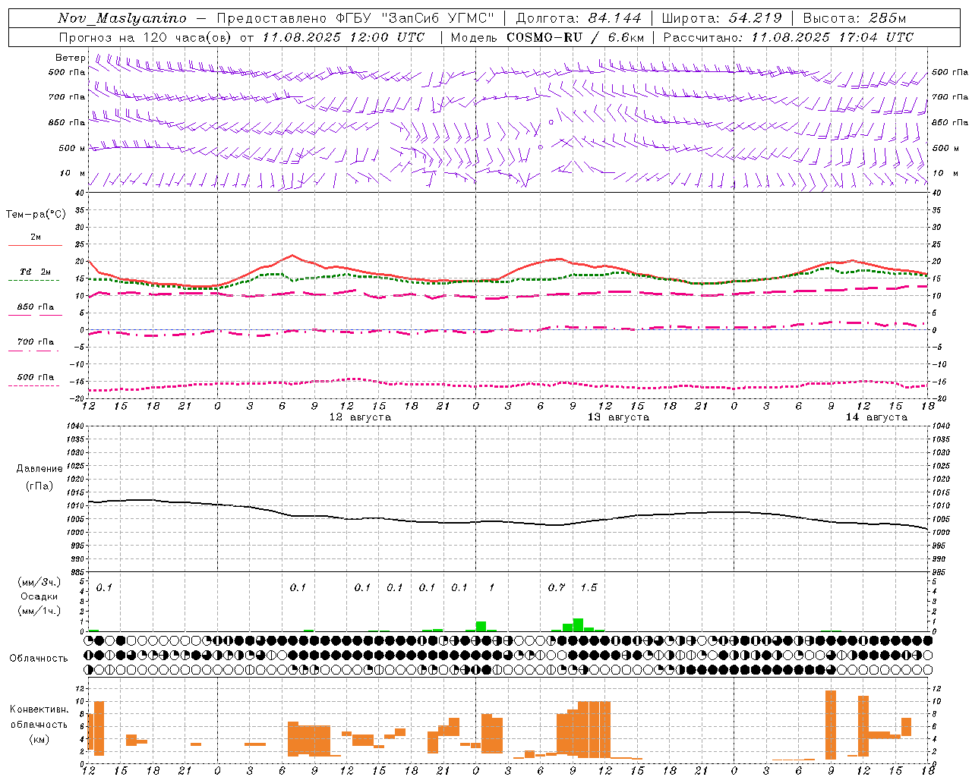Click the 'Ветер' wind panel label
The width and height of the screenshot is (972, 777).
click(x=71, y=58)
